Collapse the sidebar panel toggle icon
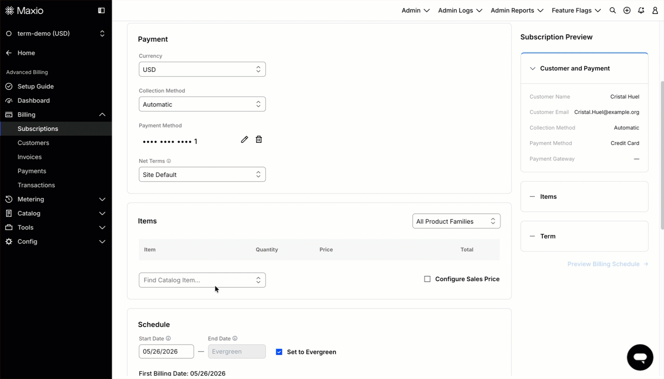664x379 pixels. 101,11
